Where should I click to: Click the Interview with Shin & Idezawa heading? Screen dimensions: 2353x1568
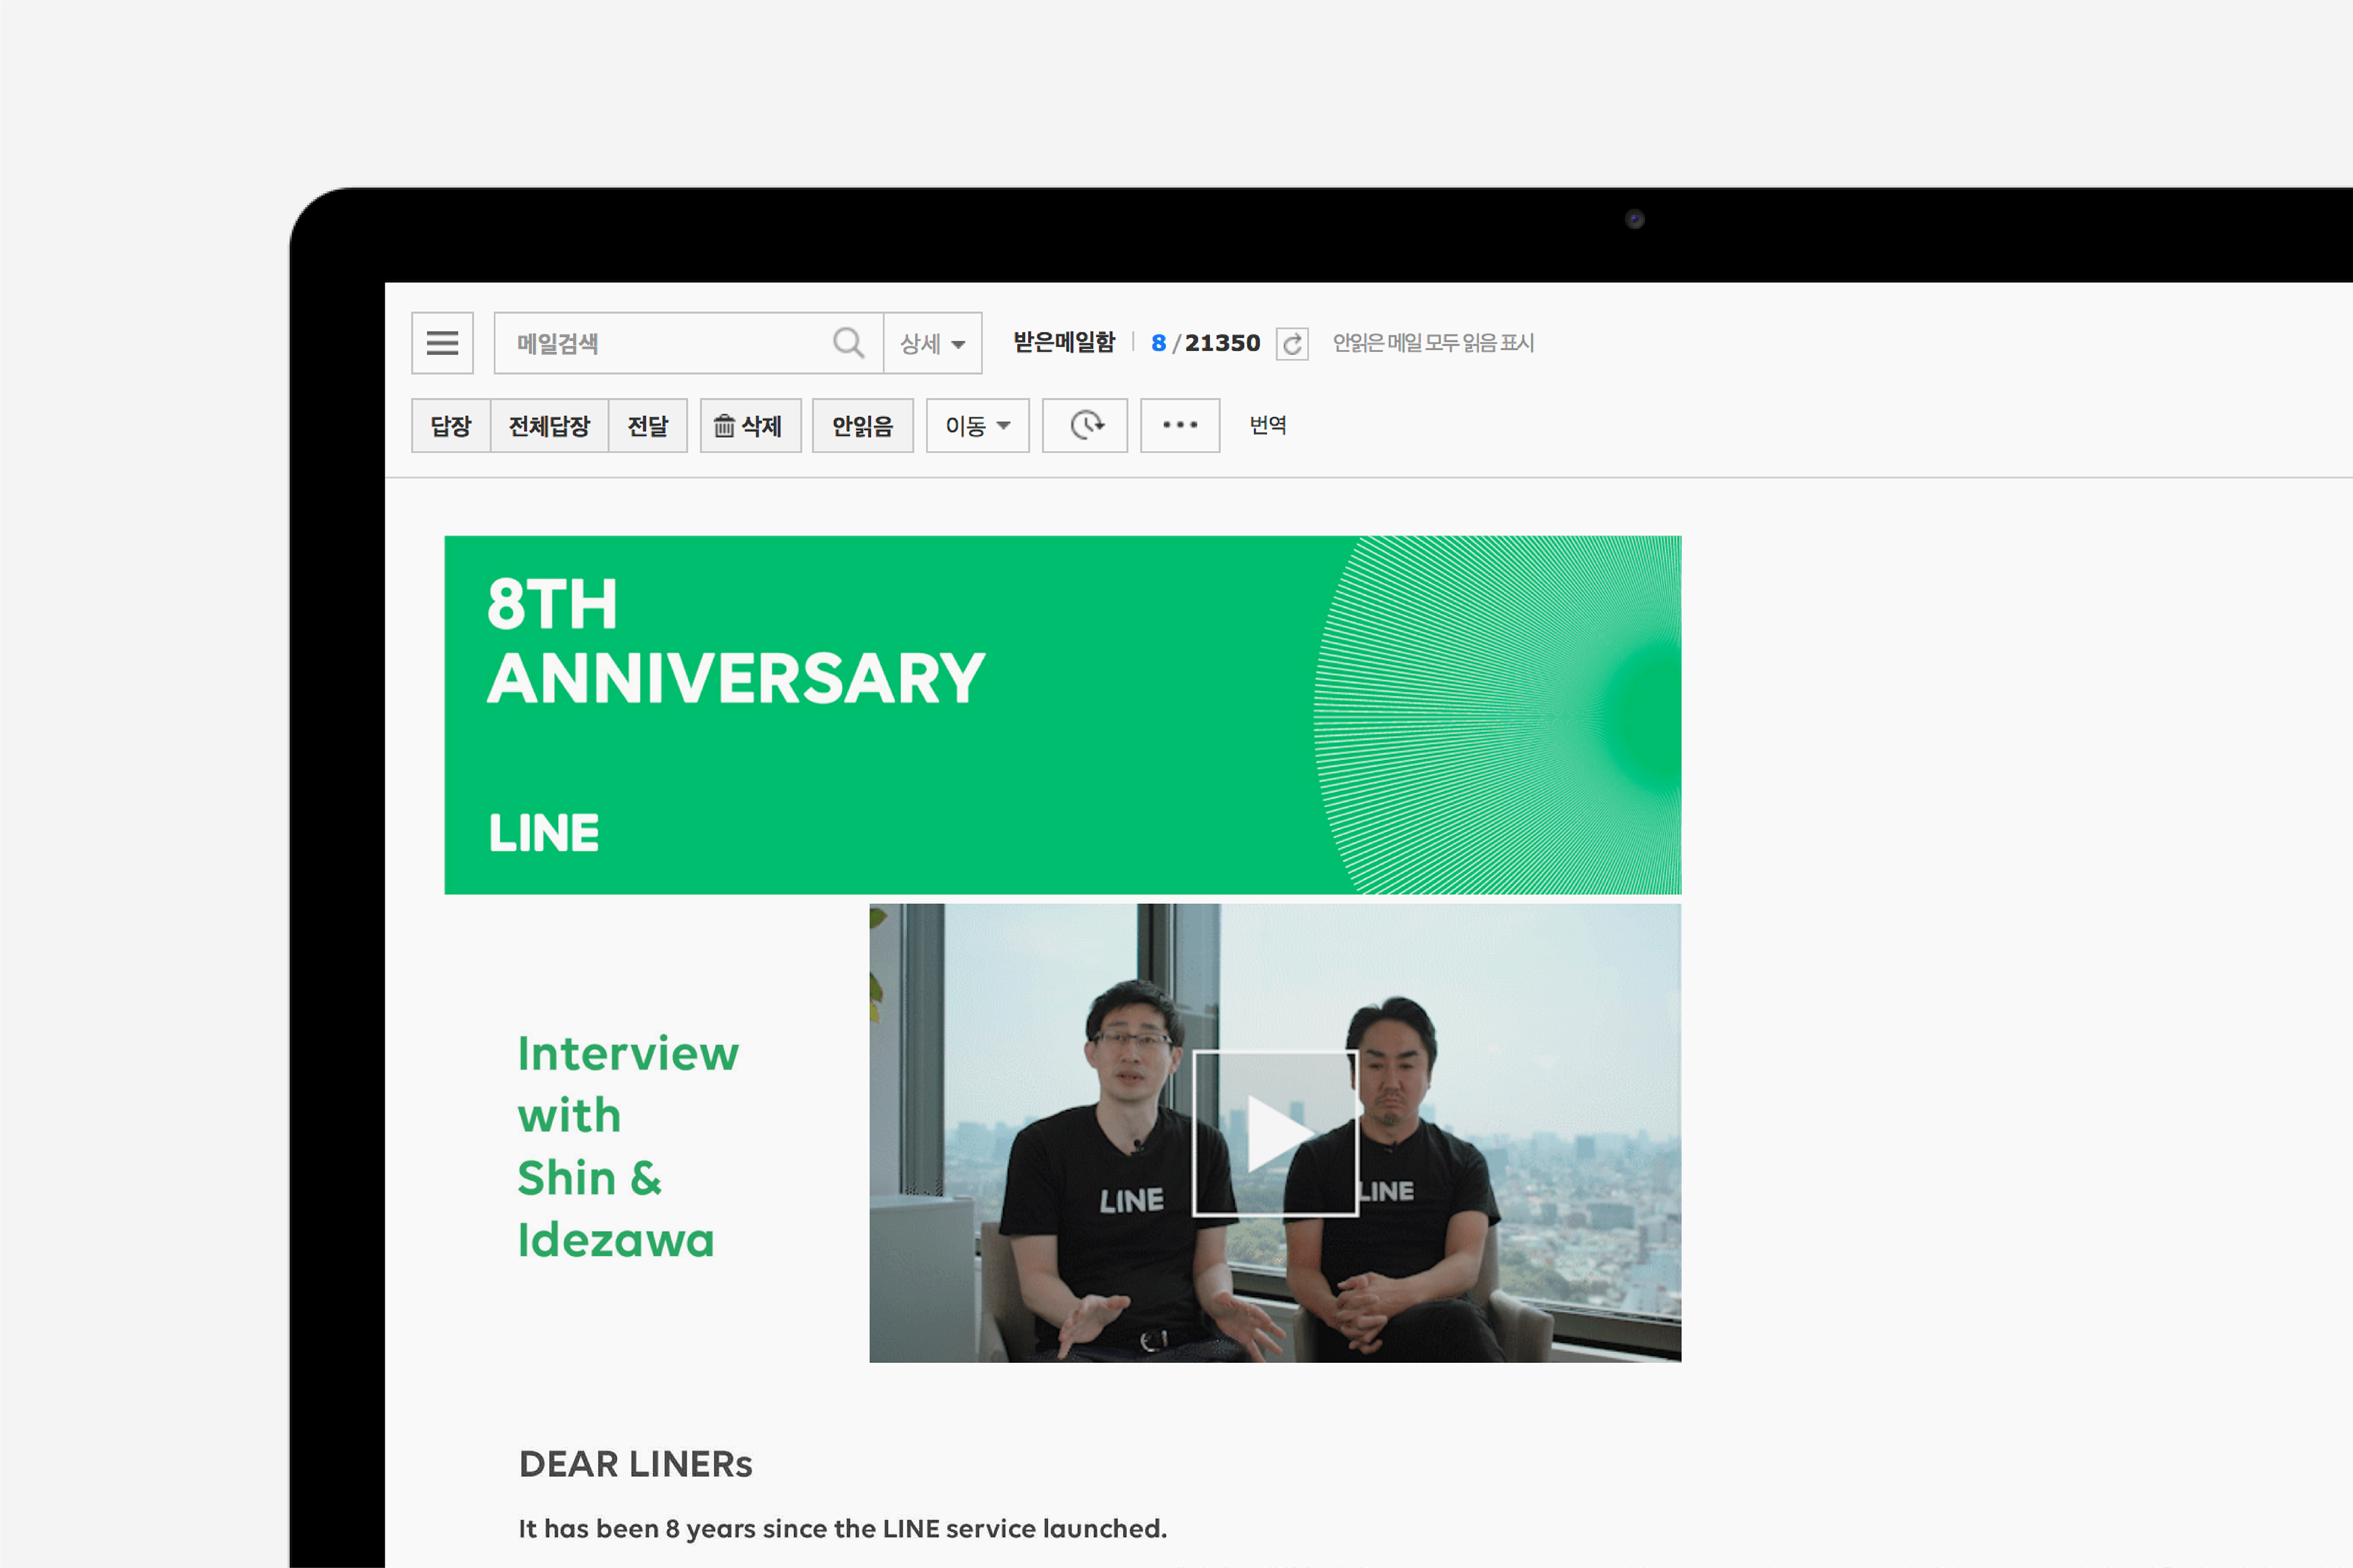pyautogui.click(x=627, y=1146)
